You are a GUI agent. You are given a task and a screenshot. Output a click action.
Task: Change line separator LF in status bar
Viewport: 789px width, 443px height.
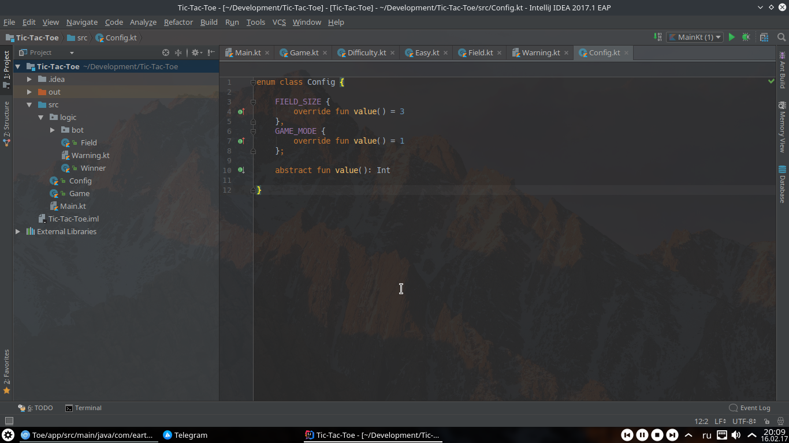(721, 422)
